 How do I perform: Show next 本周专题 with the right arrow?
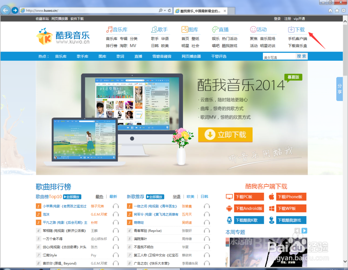(x=304, y=231)
